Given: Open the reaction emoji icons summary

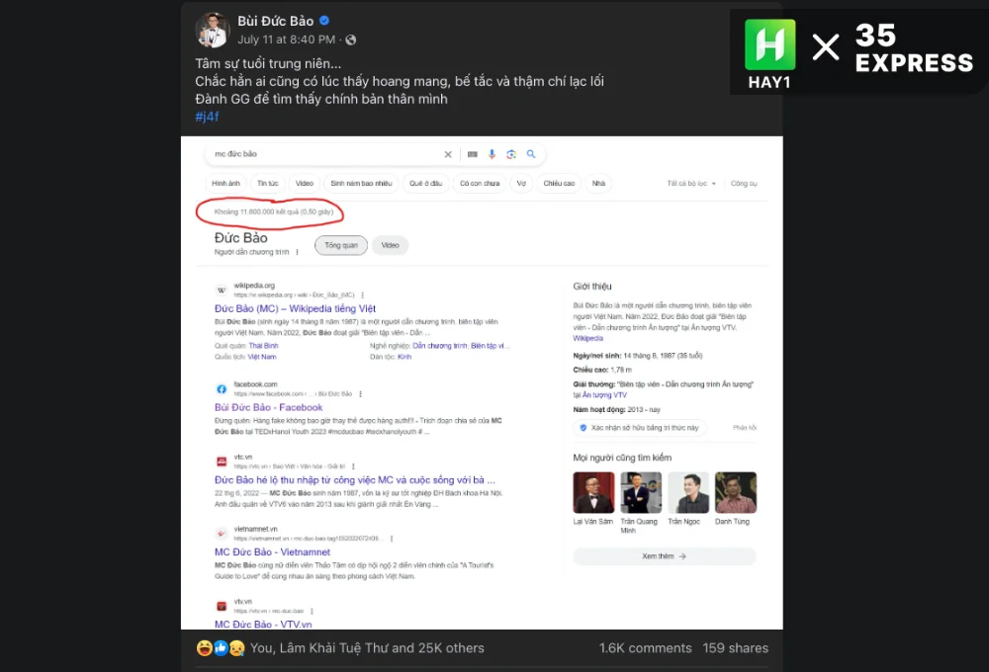Looking at the screenshot, I should [x=221, y=648].
